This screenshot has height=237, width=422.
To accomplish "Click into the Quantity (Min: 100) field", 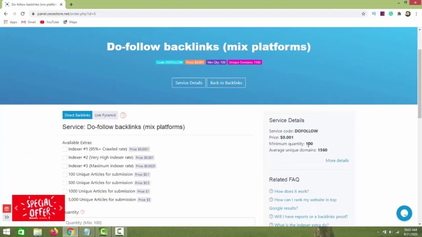I will pos(159,223).
